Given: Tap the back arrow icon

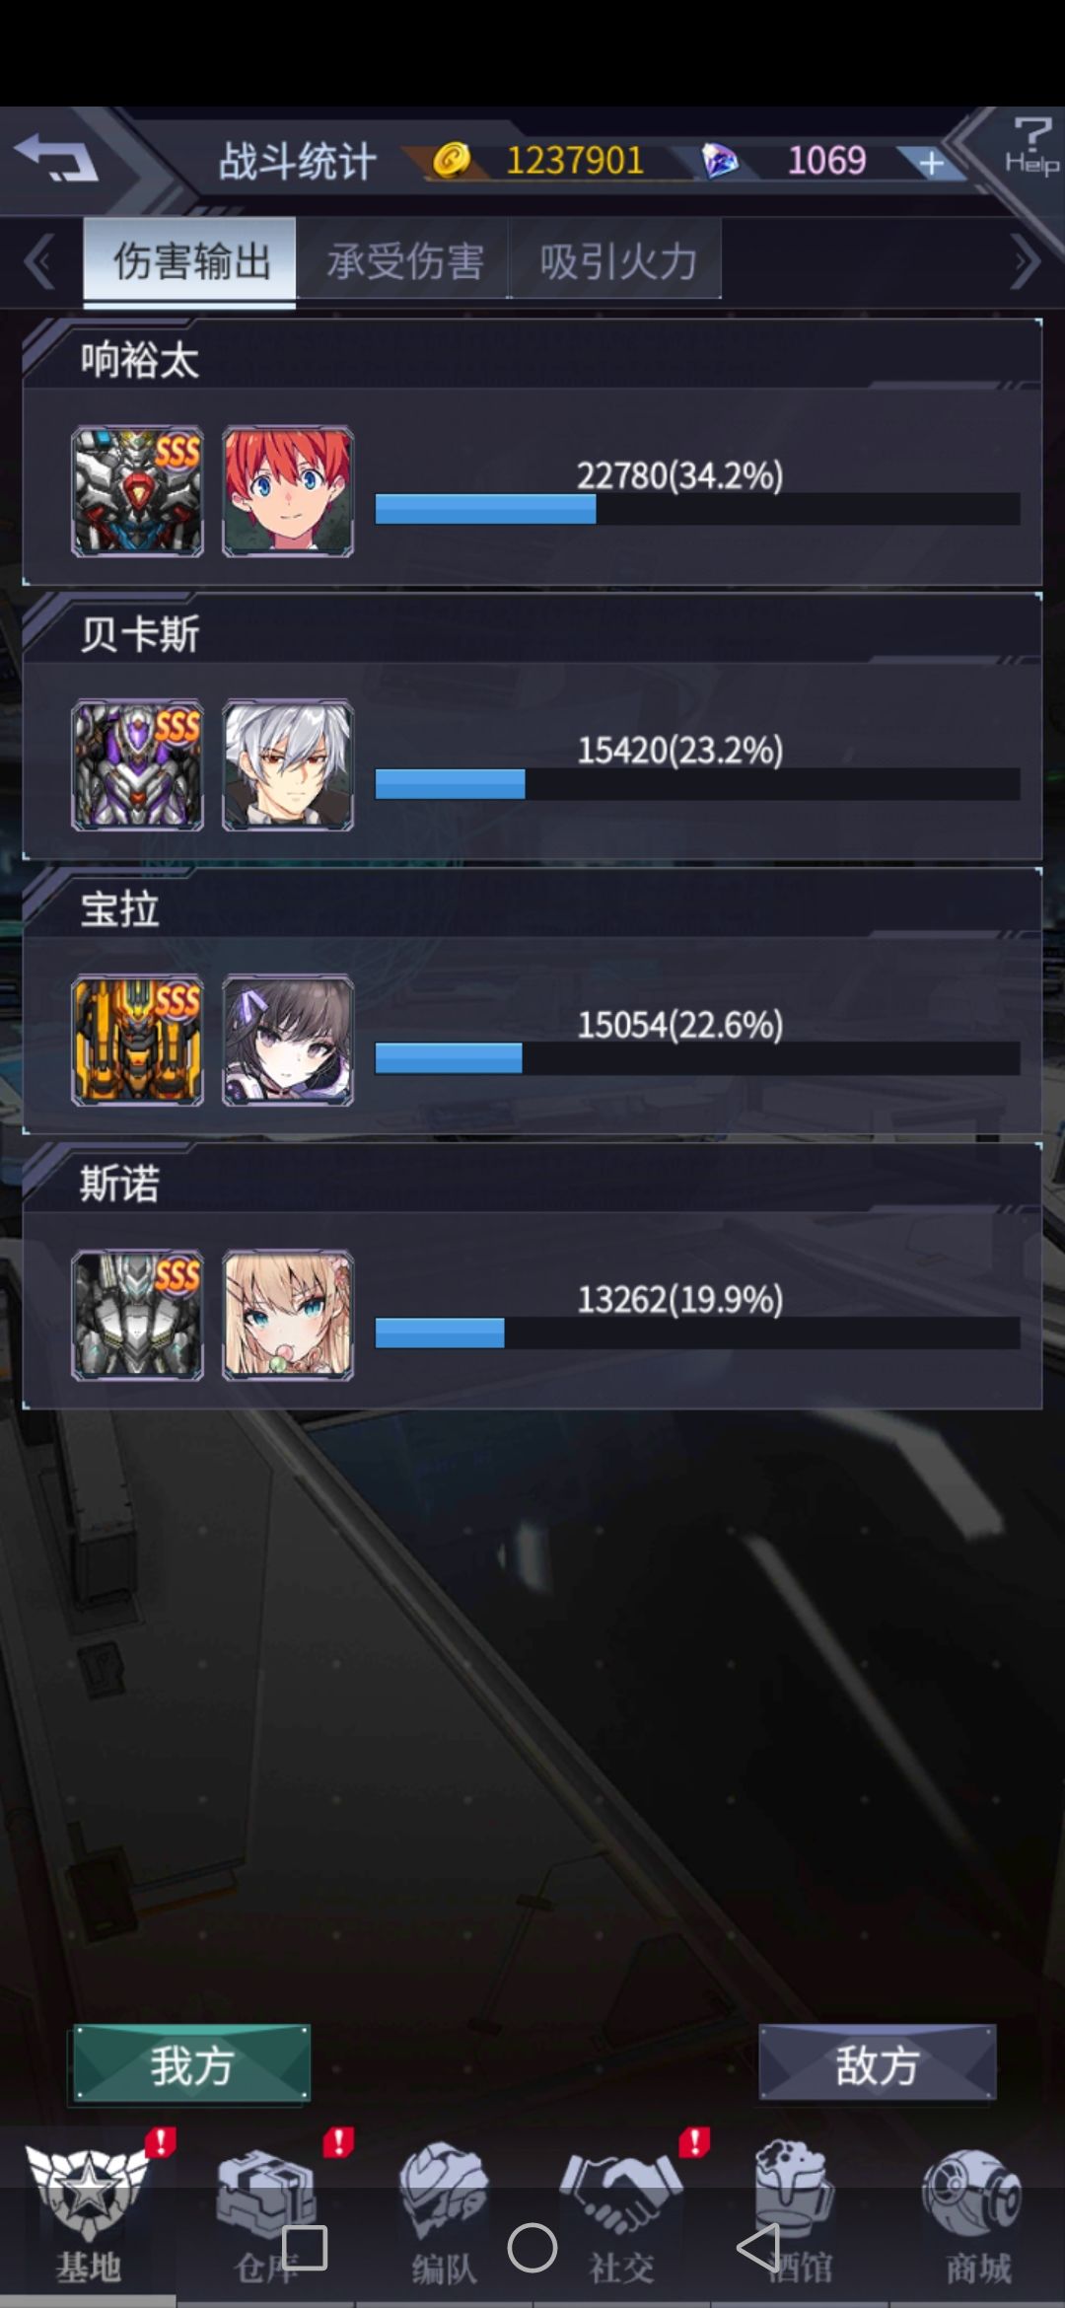Looking at the screenshot, I should (x=56, y=158).
